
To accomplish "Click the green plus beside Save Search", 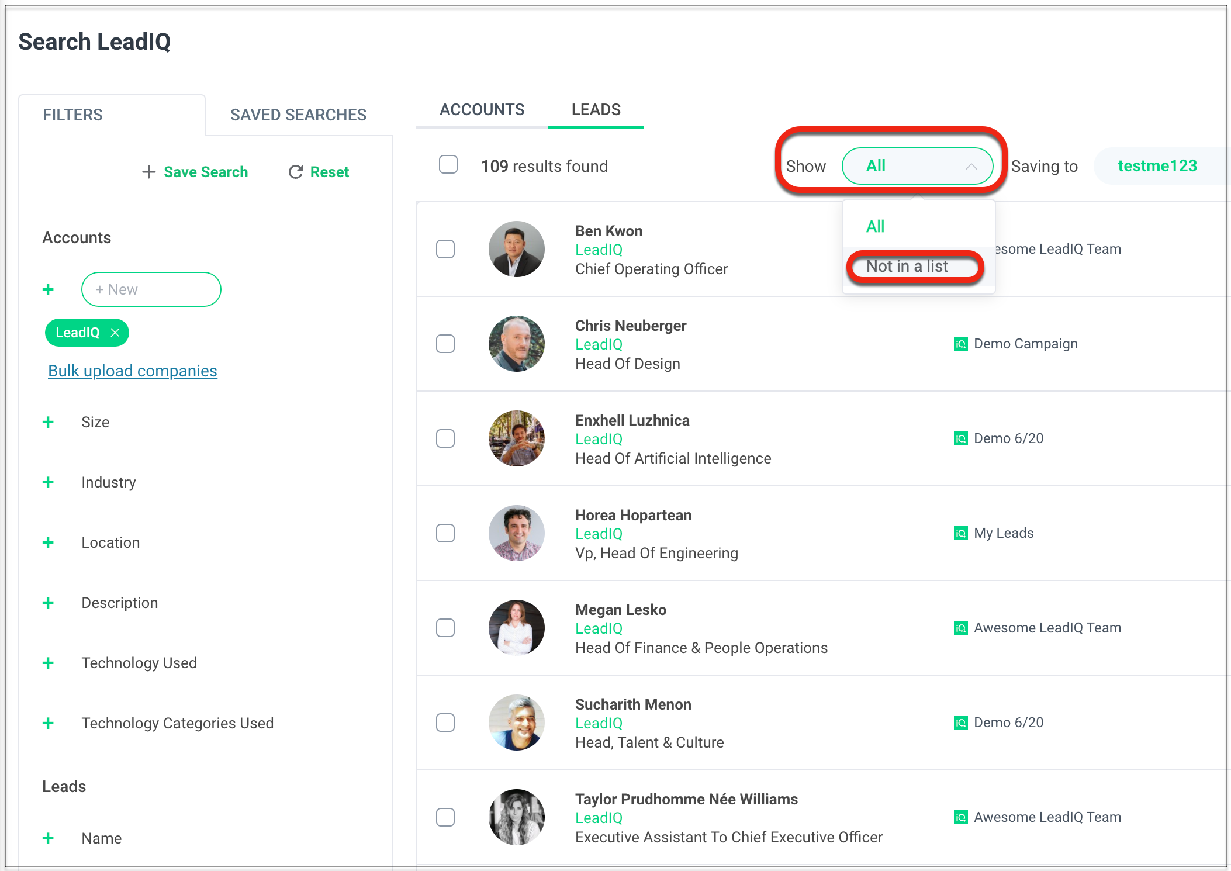I will [148, 171].
